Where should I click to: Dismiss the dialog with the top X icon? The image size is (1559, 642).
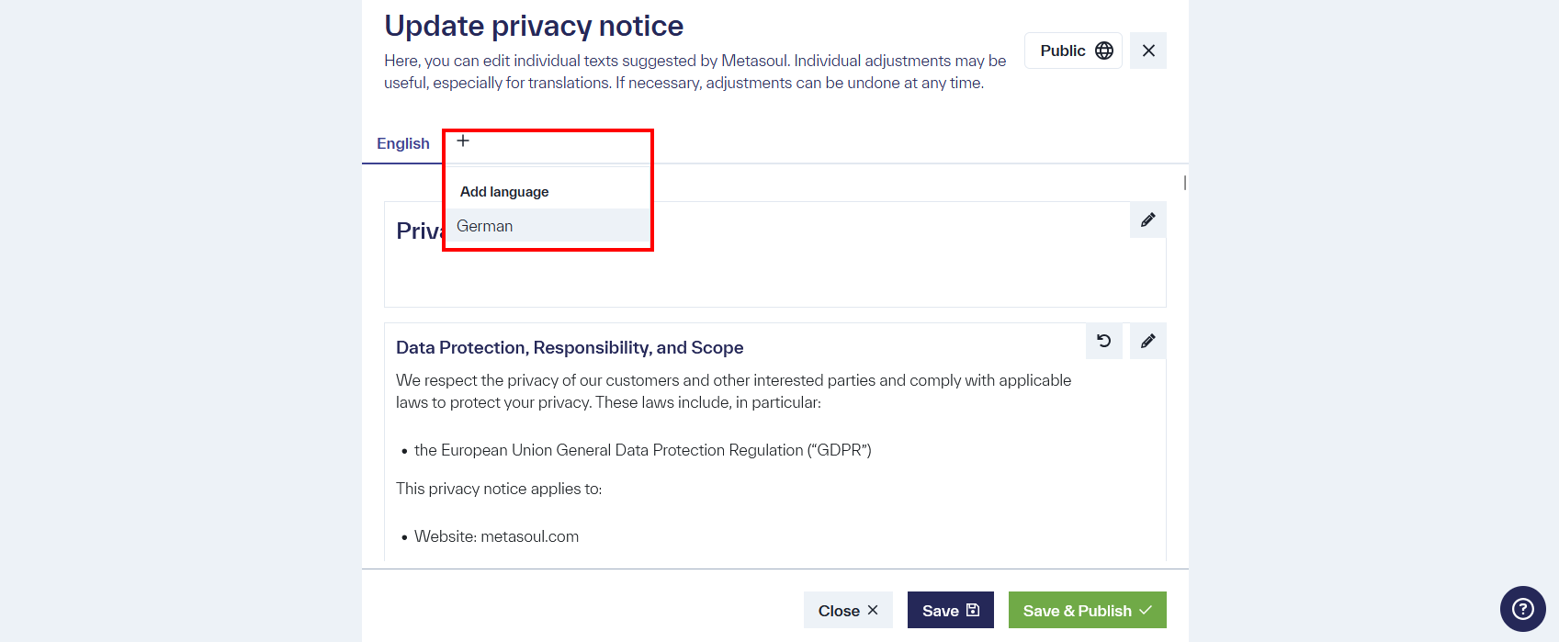pos(1147,51)
